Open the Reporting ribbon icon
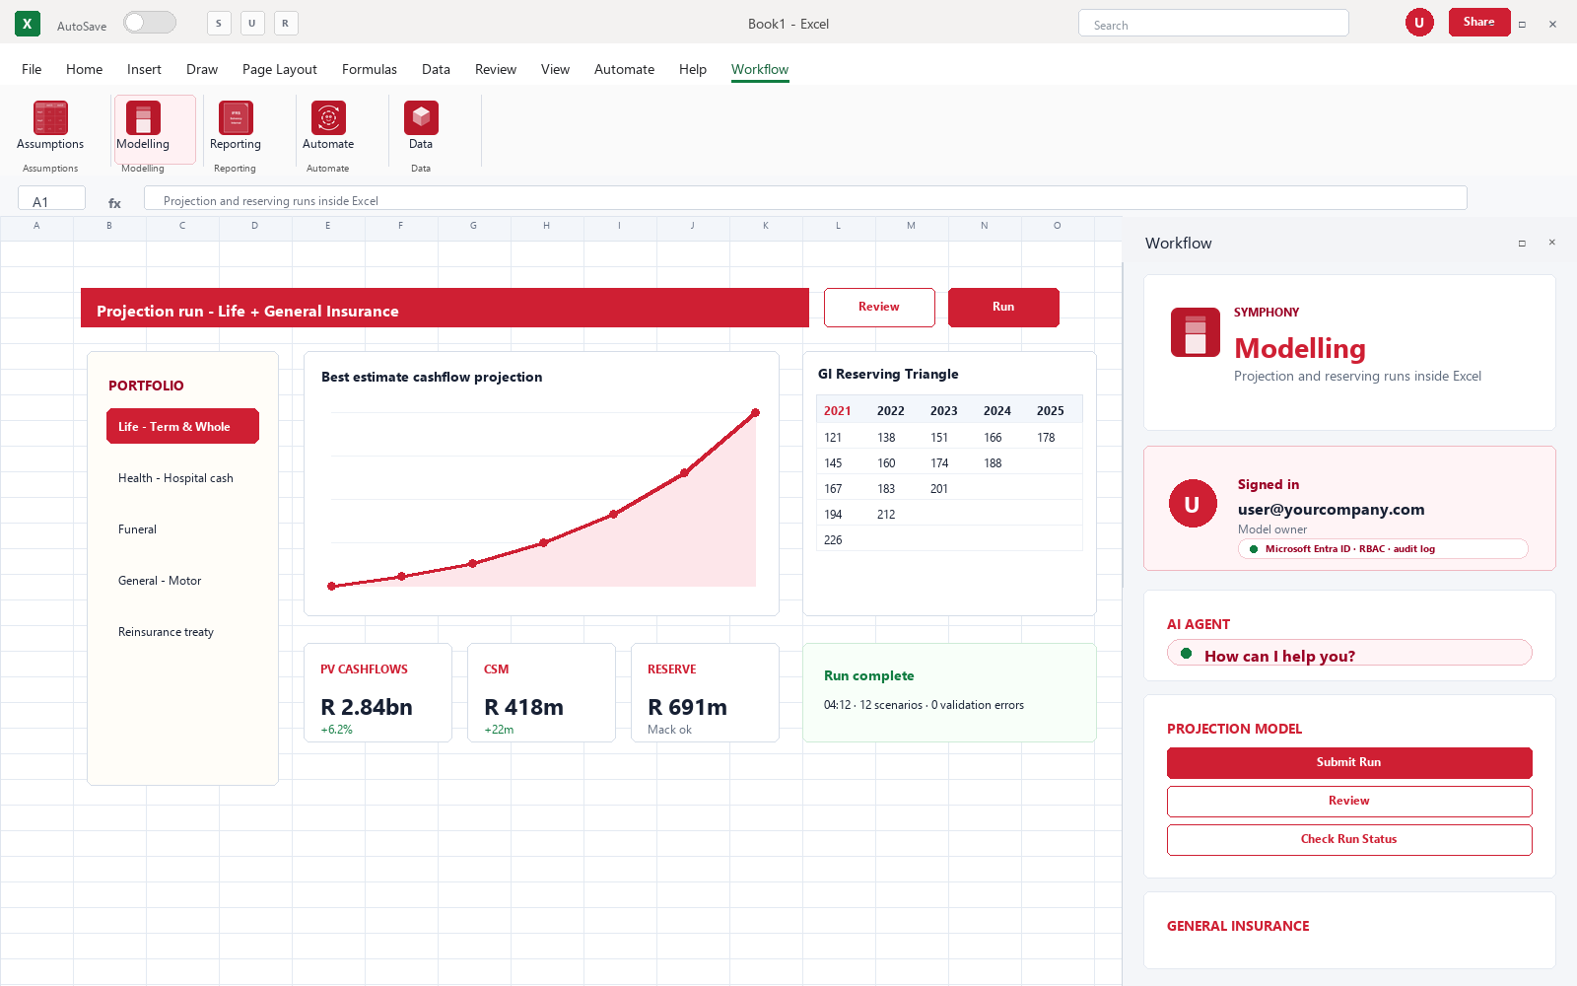The height and width of the screenshot is (986, 1577). coord(236,118)
